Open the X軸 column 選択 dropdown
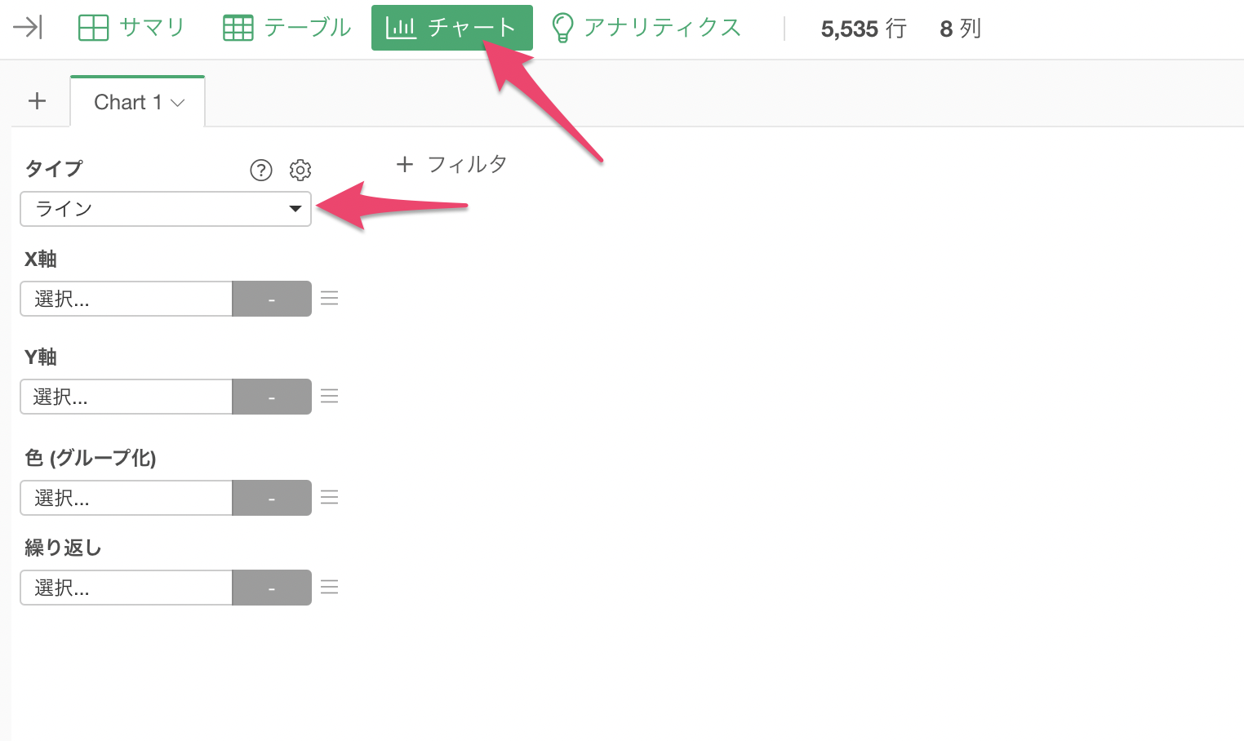The image size is (1244, 741). (127, 299)
